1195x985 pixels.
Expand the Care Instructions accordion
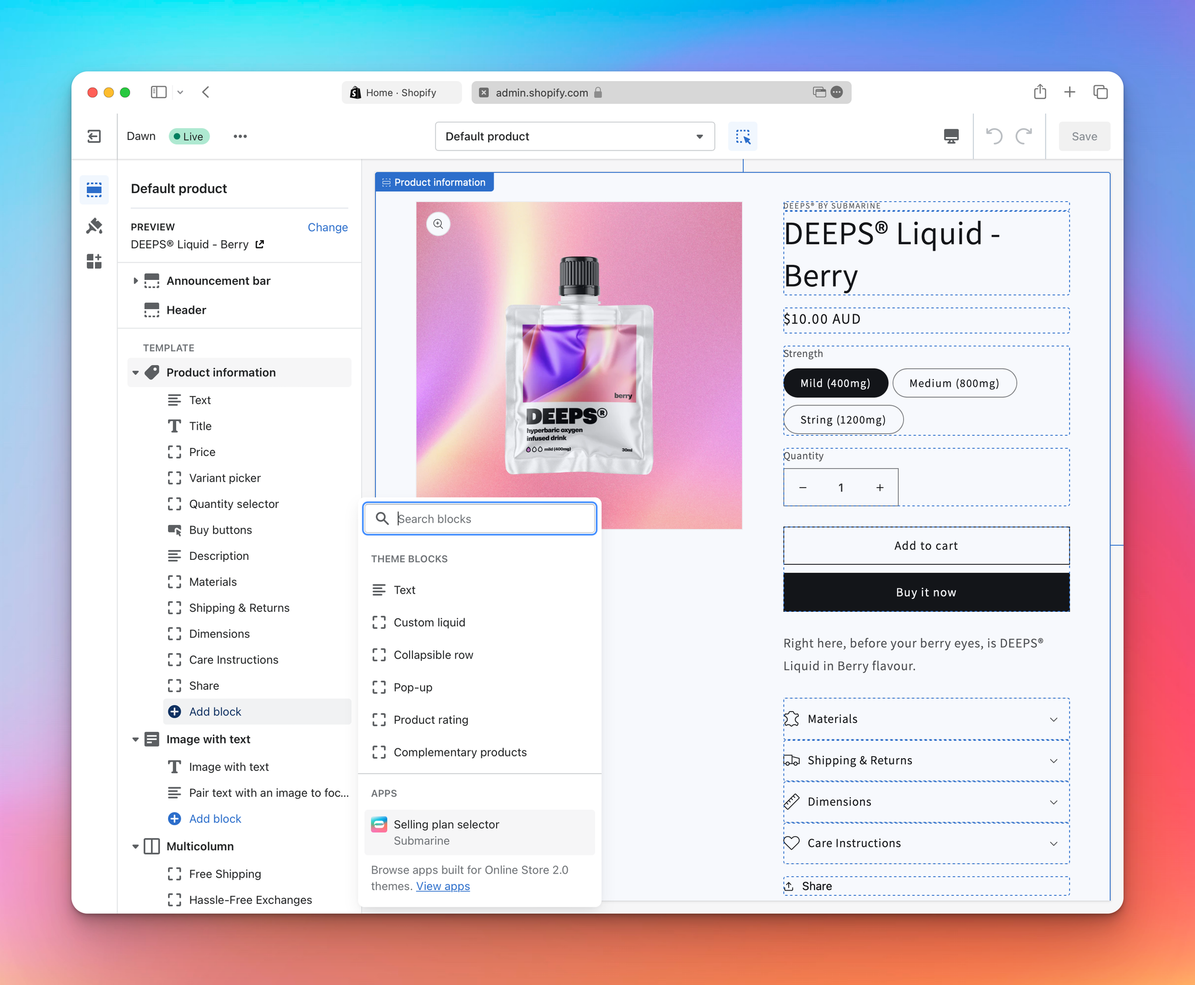coord(925,842)
